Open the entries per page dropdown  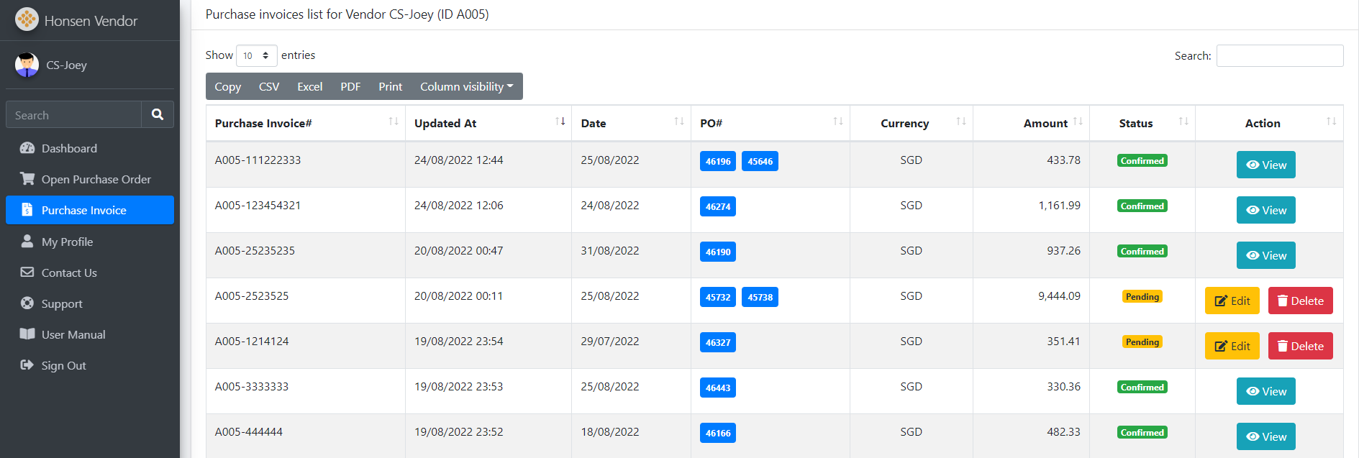click(256, 55)
